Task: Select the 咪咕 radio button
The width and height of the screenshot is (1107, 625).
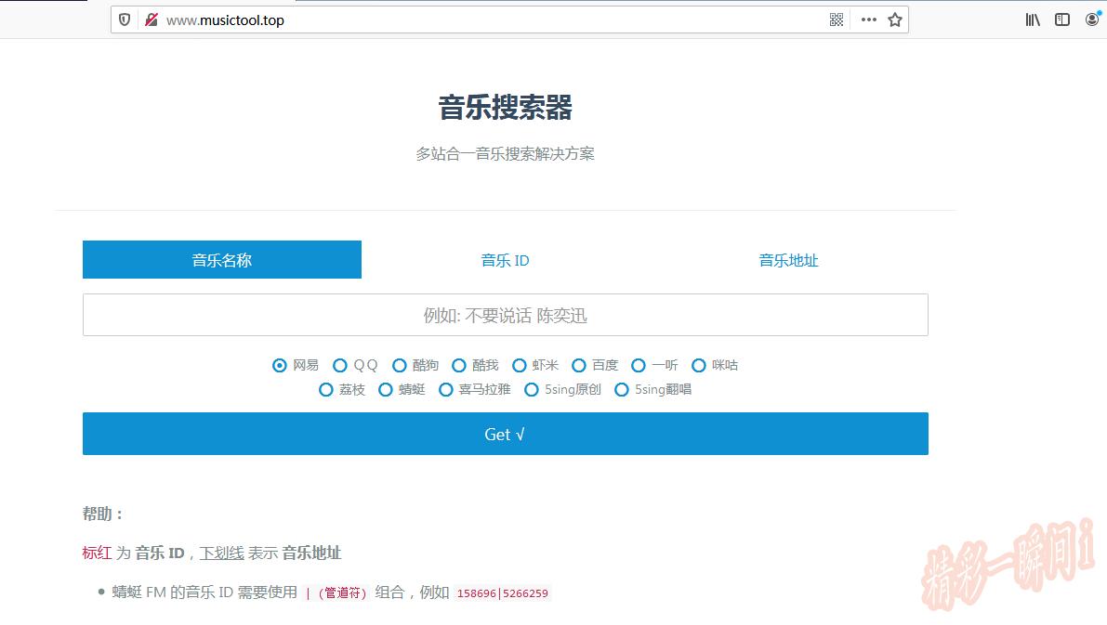Action: 699,365
